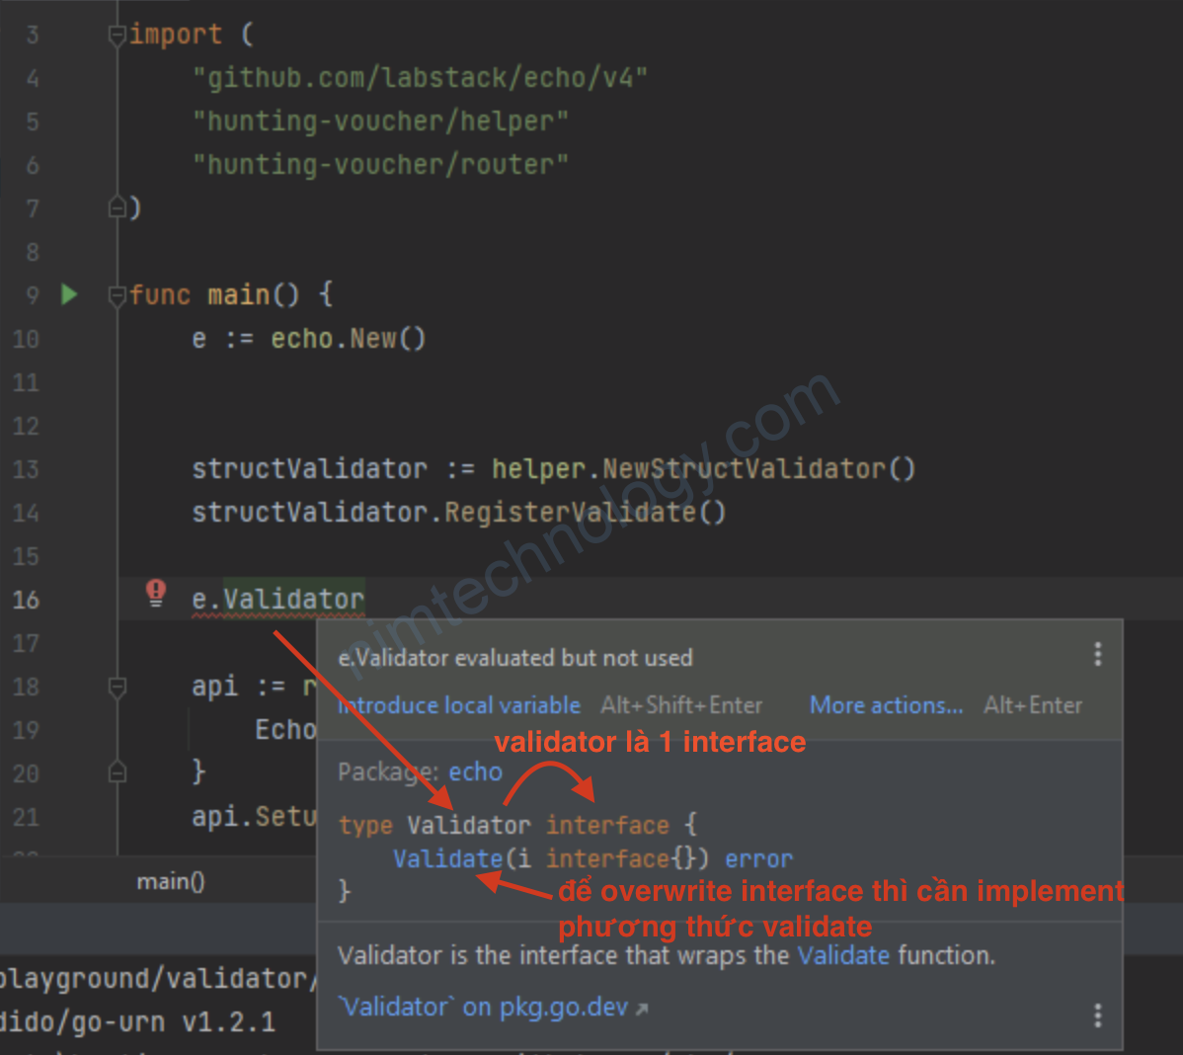Open the three-dot menu at the documentation popup bottom
Viewport: 1183px width, 1055px height.
click(1097, 1015)
